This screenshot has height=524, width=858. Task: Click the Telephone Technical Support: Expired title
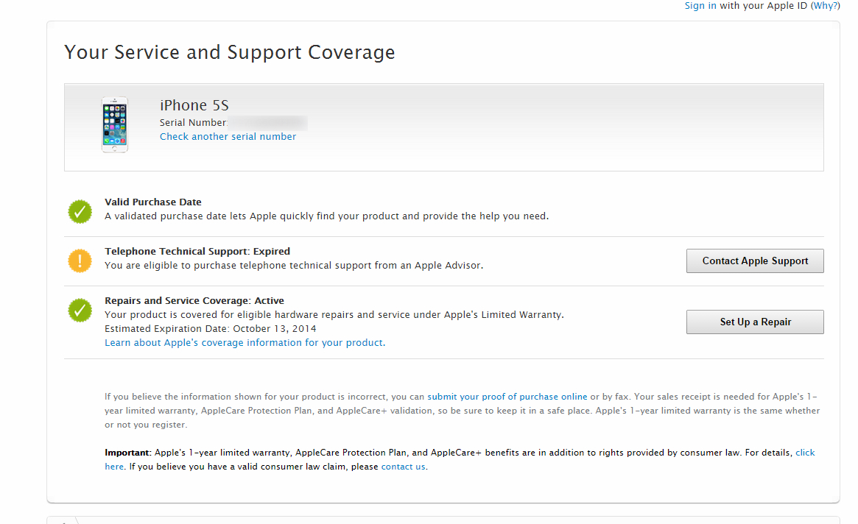[x=197, y=251]
